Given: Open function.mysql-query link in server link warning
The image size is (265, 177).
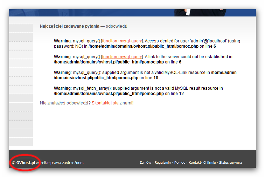Looking at the screenshot, I should click(x=122, y=57).
